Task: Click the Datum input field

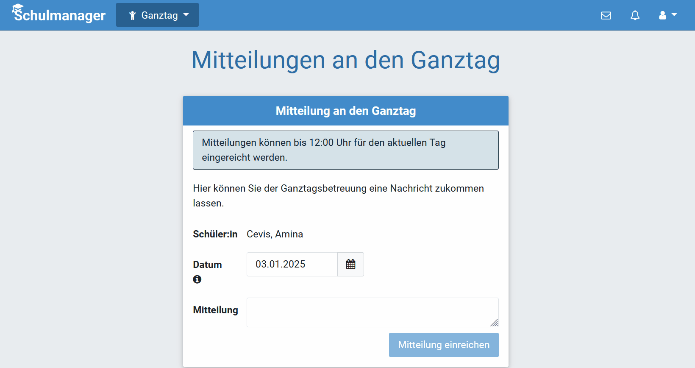Action: (x=292, y=264)
